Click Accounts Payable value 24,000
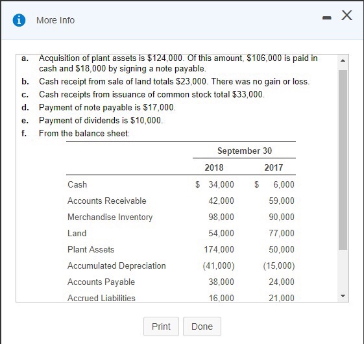364x344 pixels. pos(282,282)
